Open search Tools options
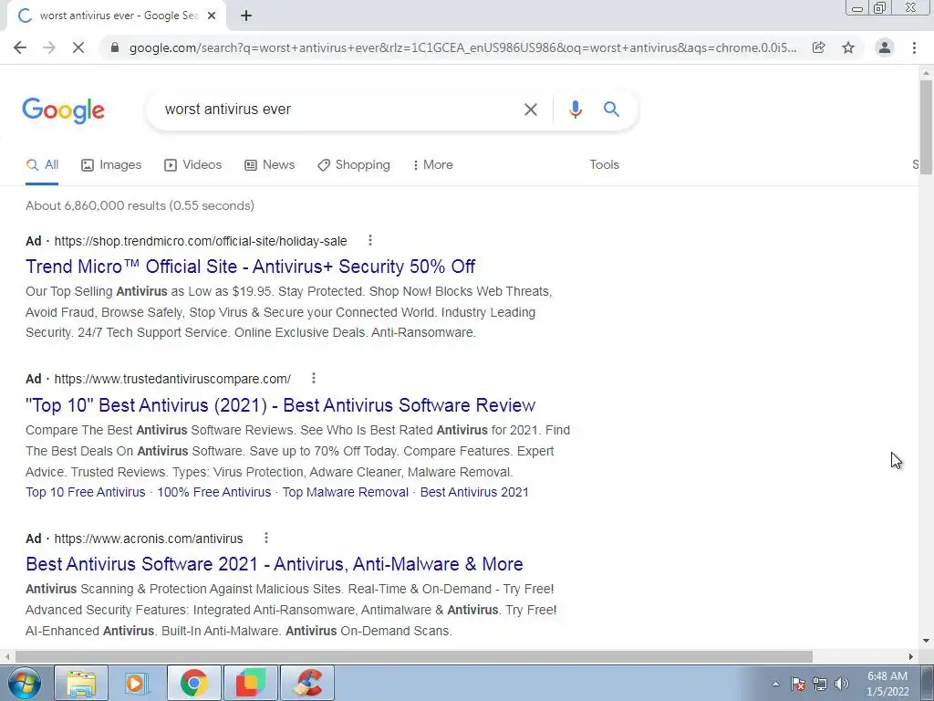Viewport: 934px width, 701px height. coord(604,165)
